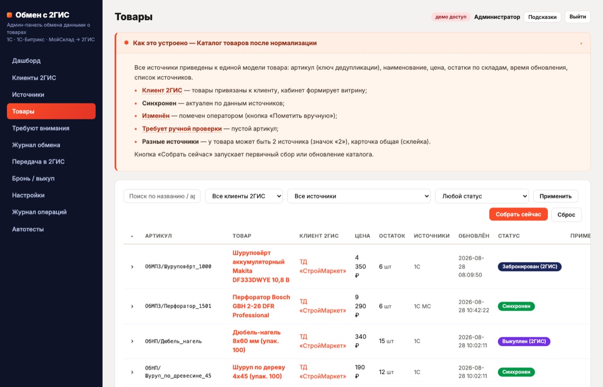Open Требуют внимания section

pyautogui.click(x=51, y=128)
